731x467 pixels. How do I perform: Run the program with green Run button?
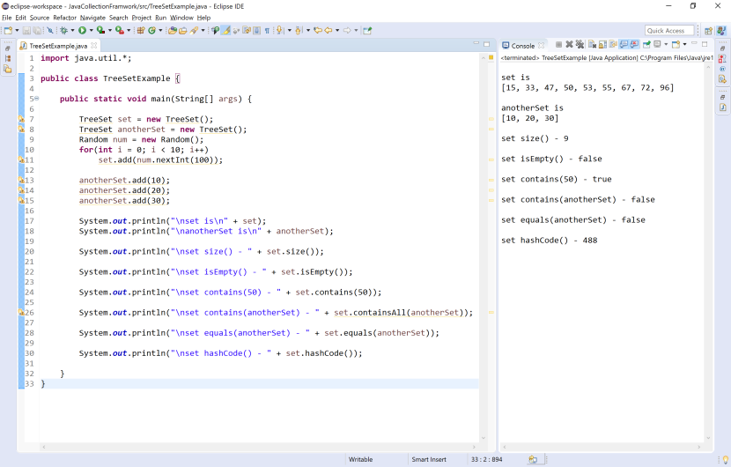coord(82,30)
